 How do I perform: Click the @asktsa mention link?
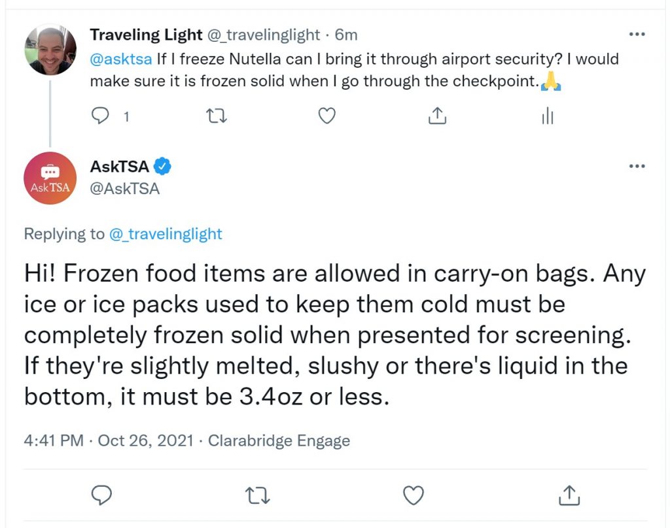(121, 59)
